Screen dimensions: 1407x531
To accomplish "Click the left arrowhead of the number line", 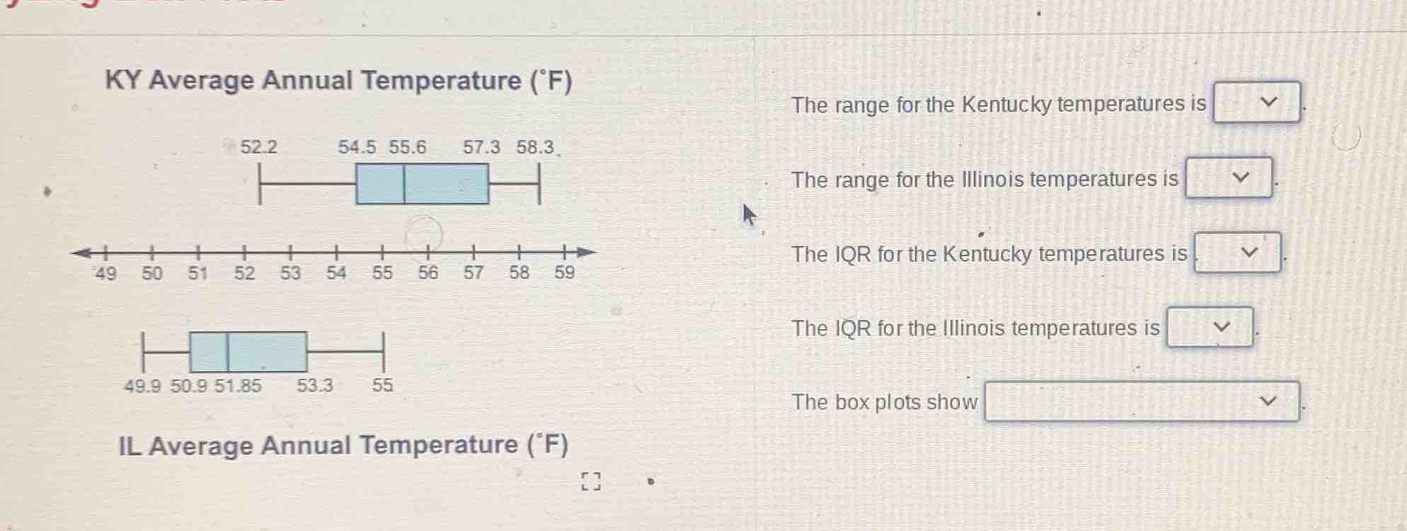I will tap(83, 252).
